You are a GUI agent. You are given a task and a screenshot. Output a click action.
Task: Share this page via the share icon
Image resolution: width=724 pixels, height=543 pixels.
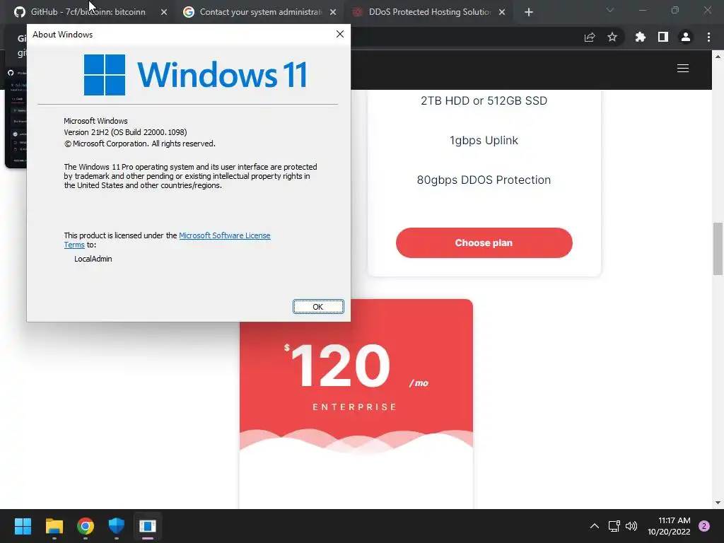tap(590, 37)
